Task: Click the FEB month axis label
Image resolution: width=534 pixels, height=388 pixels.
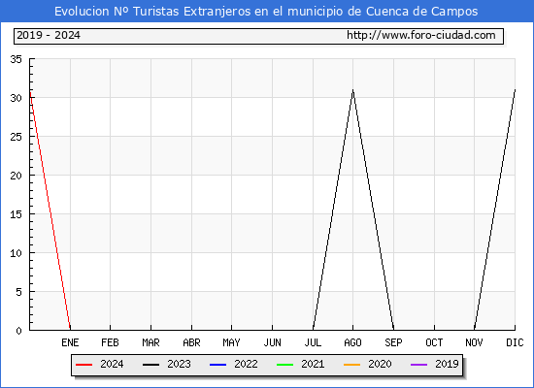Action: coord(110,342)
